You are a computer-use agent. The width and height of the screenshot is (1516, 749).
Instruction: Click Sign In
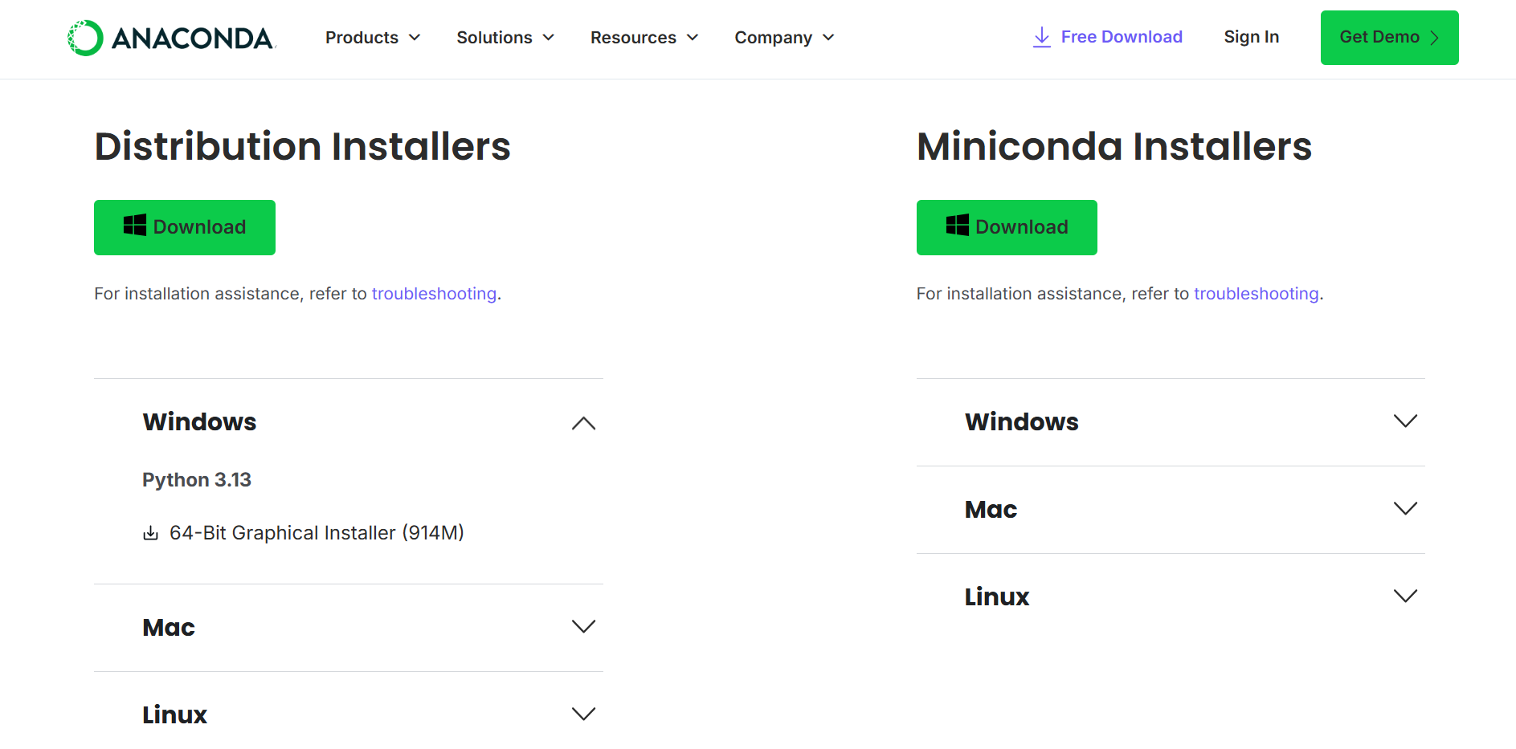click(1251, 37)
